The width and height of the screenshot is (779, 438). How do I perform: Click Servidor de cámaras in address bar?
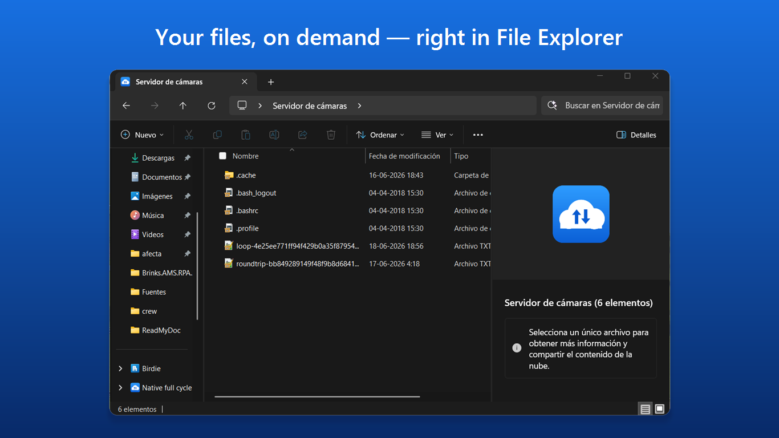310,106
